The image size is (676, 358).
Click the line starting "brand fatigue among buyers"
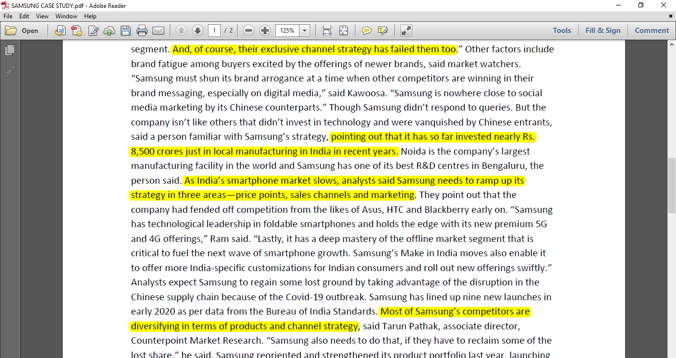coord(326,64)
